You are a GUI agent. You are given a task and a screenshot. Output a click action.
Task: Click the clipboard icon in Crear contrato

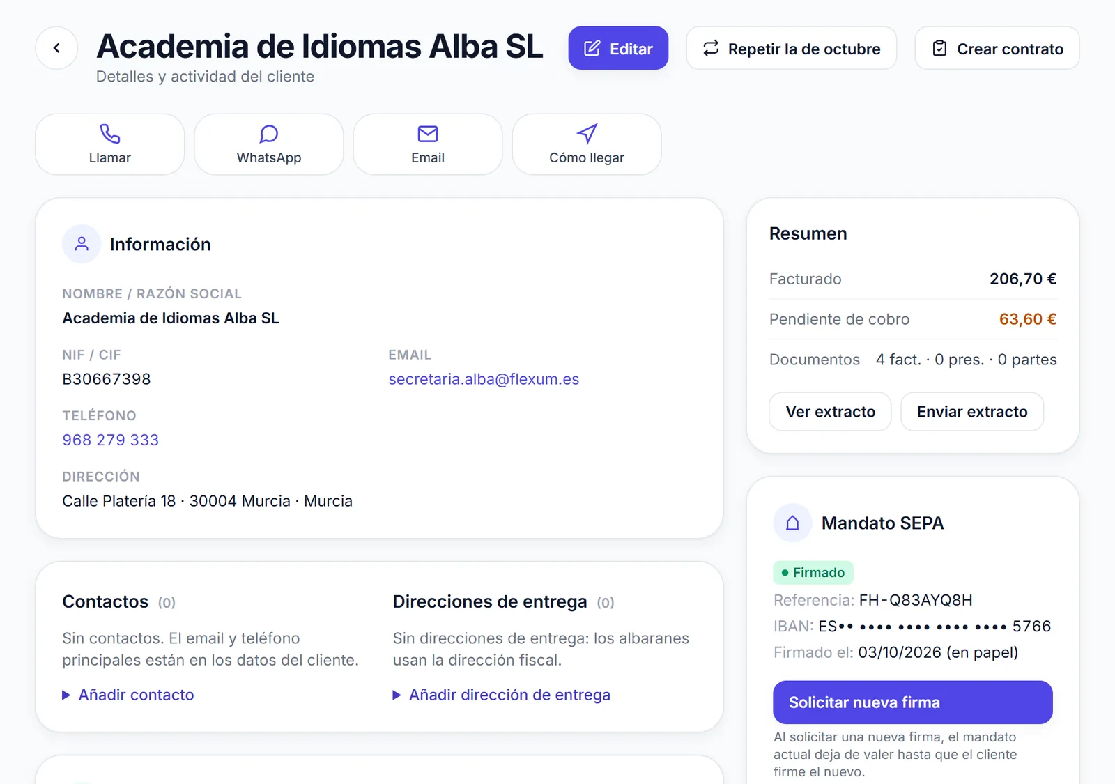click(x=939, y=48)
